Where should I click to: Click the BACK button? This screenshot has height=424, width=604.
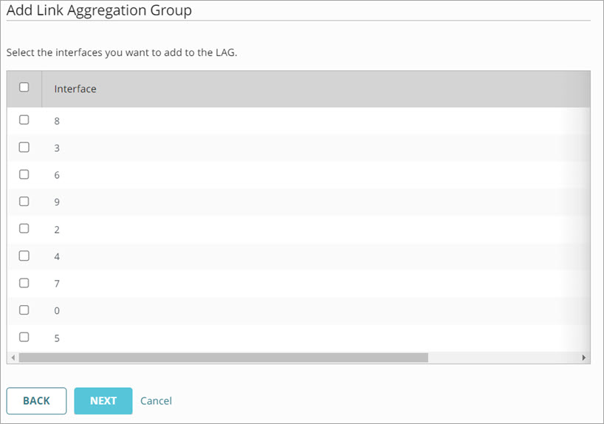point(36,400)
